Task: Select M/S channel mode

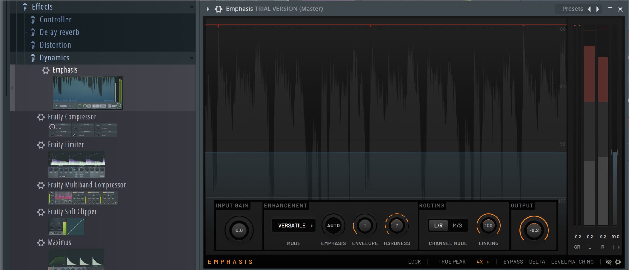Action: 457,225
